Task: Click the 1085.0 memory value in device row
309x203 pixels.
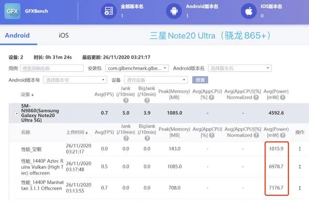Action: pos(175,113)
